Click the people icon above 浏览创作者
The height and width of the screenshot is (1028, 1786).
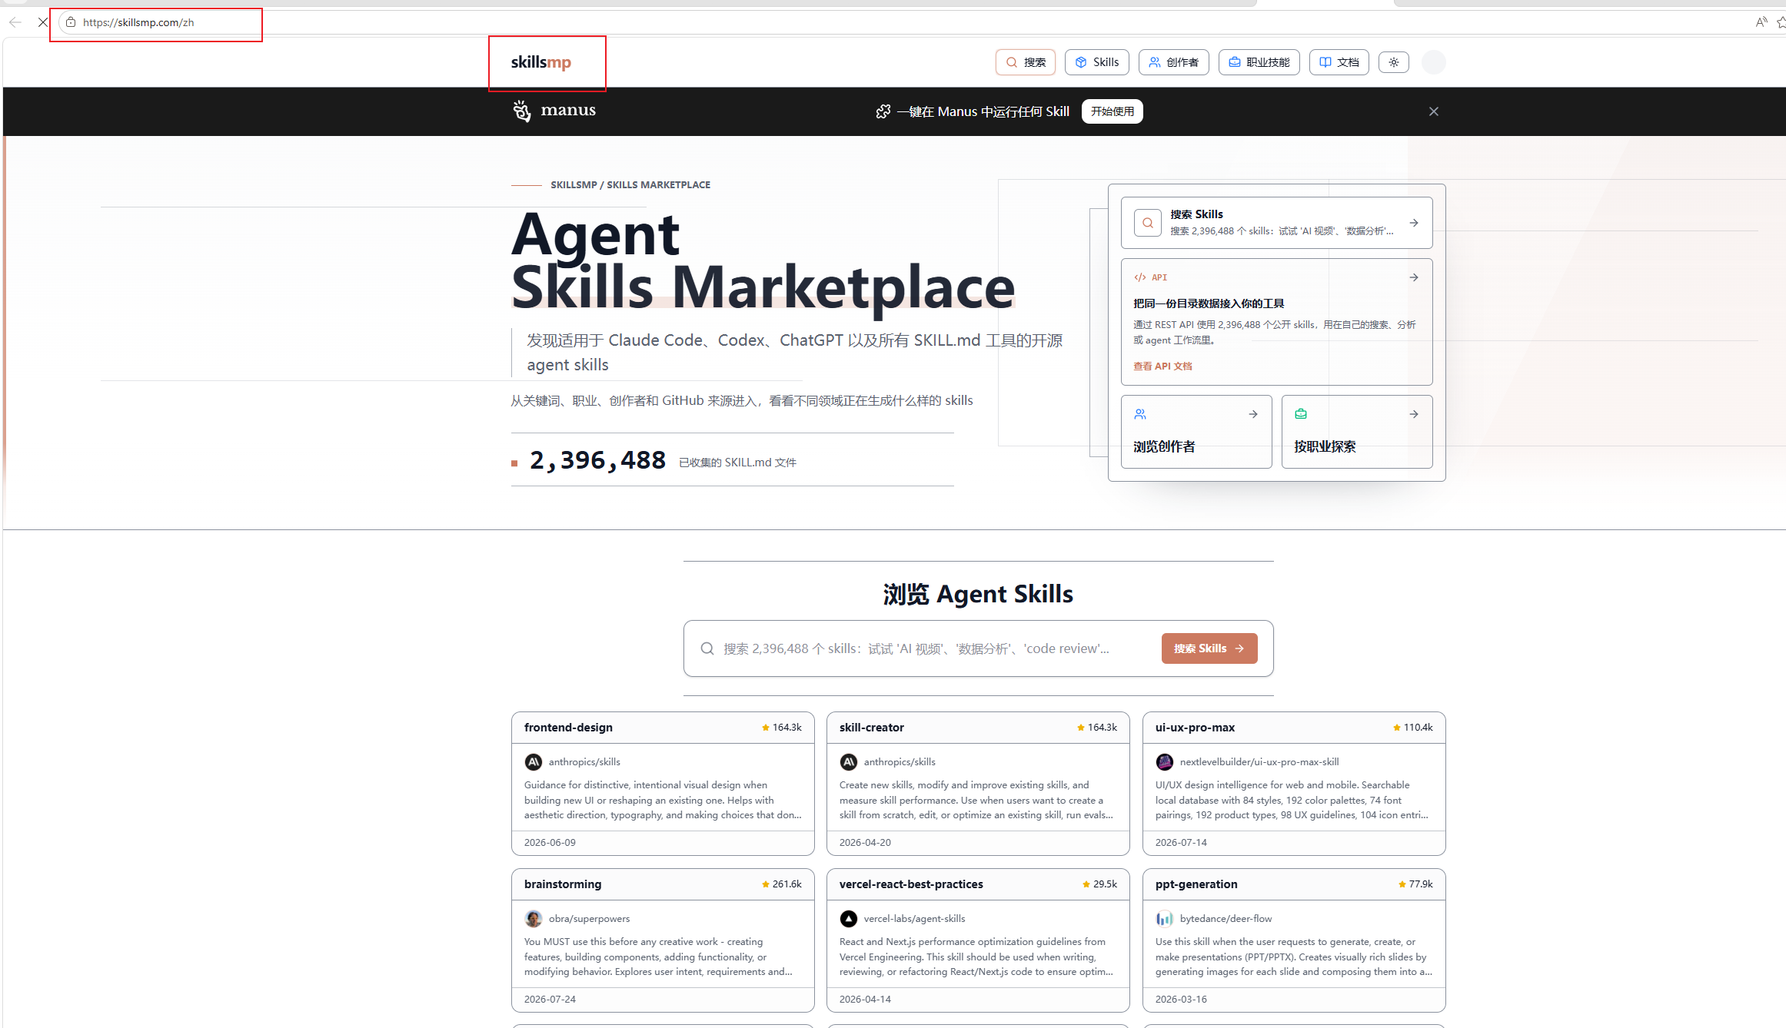(x=1140, y=414)
